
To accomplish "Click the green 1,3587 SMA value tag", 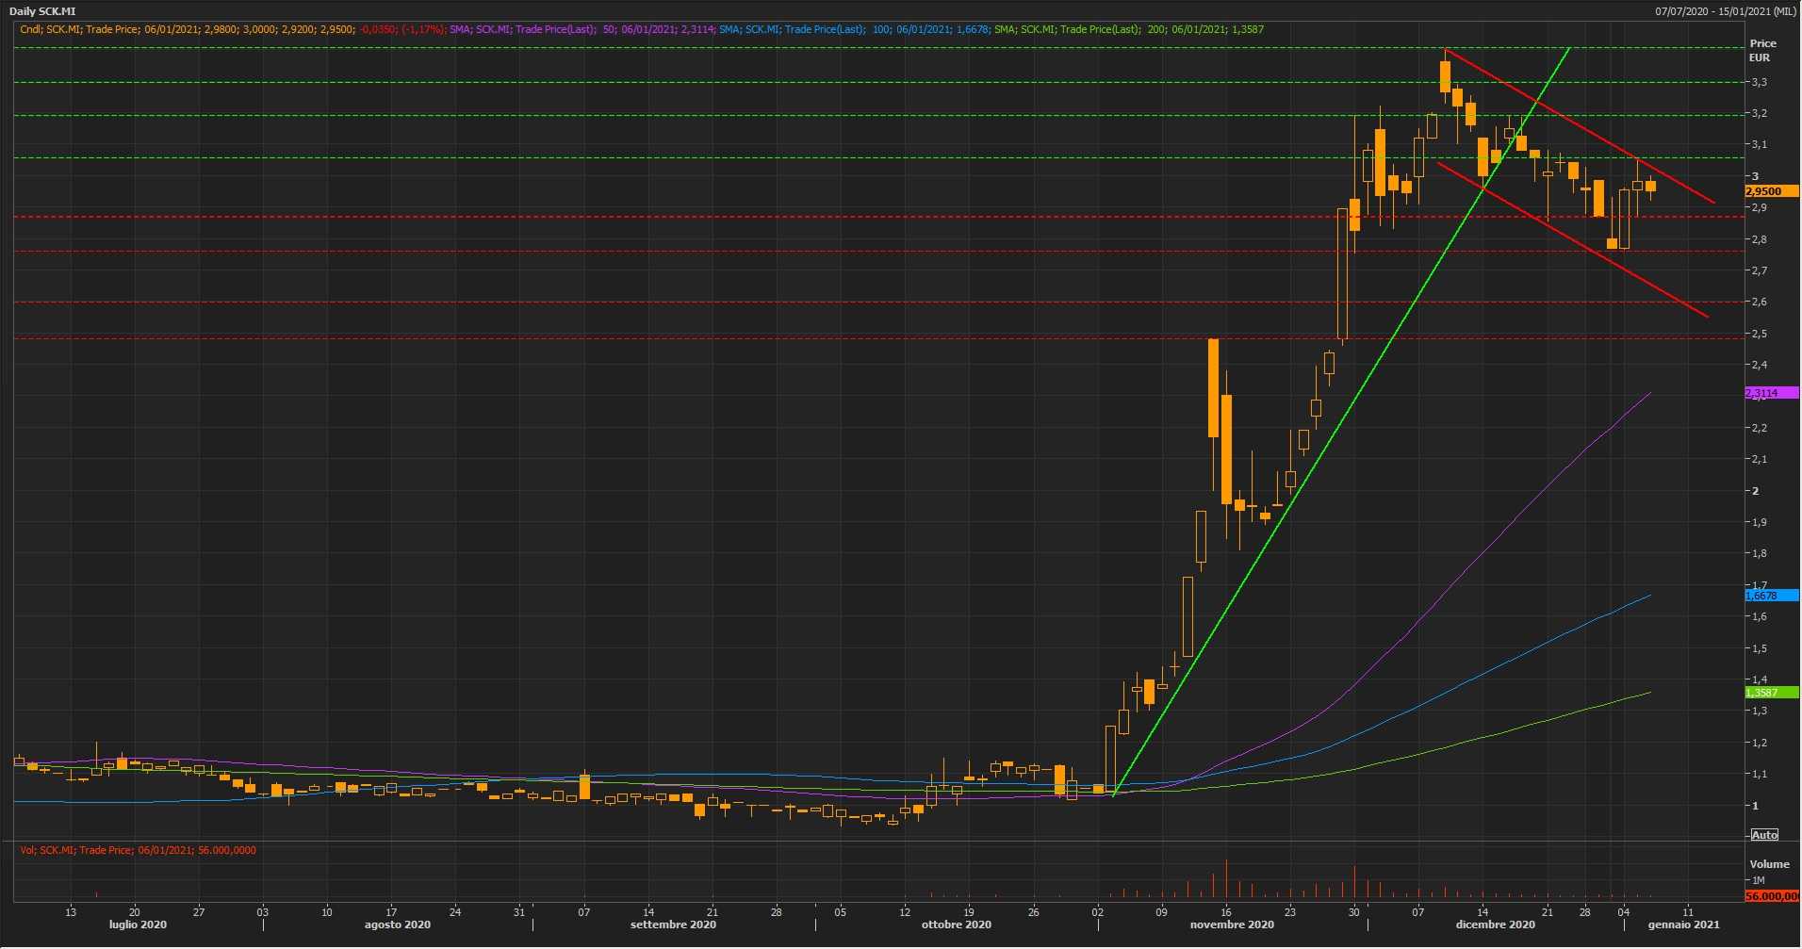I will coord(1771,693).
